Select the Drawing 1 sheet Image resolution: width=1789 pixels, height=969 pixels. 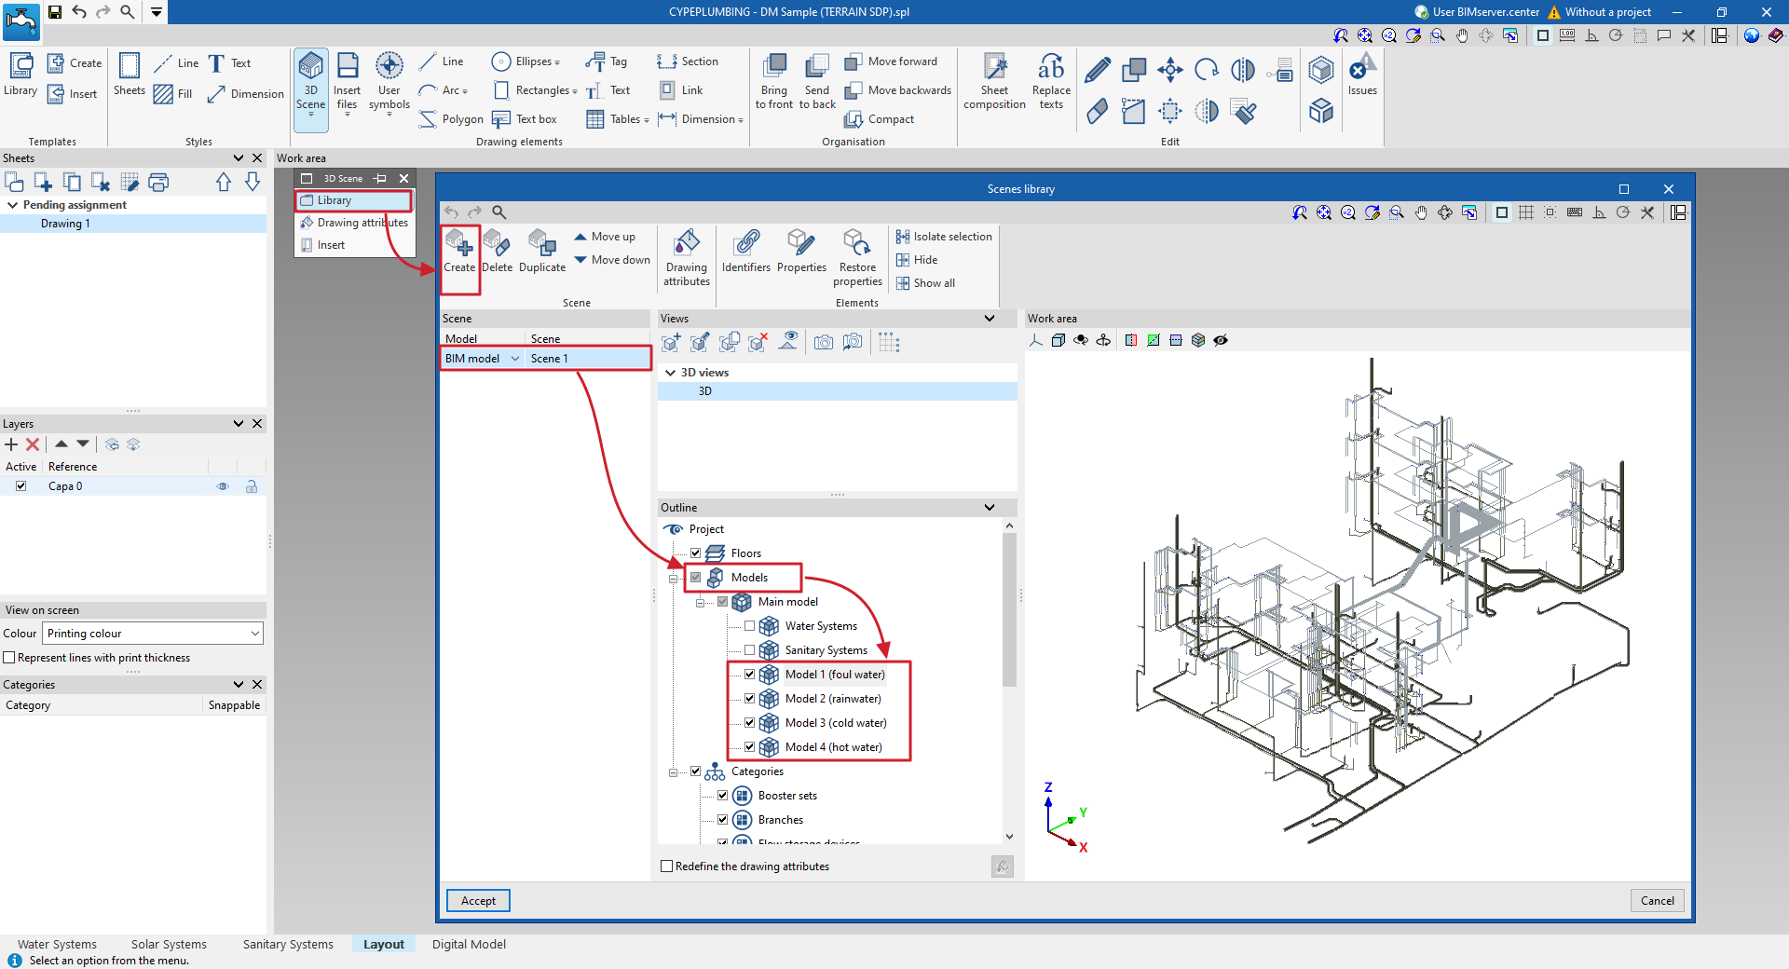[x=65, y=224]
